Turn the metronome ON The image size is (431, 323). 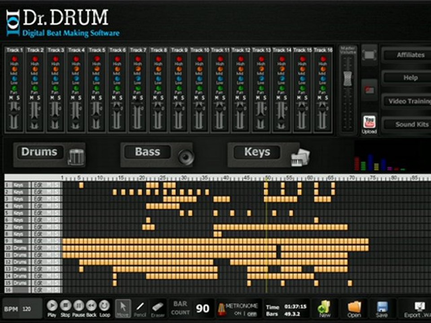click(237, 314)
